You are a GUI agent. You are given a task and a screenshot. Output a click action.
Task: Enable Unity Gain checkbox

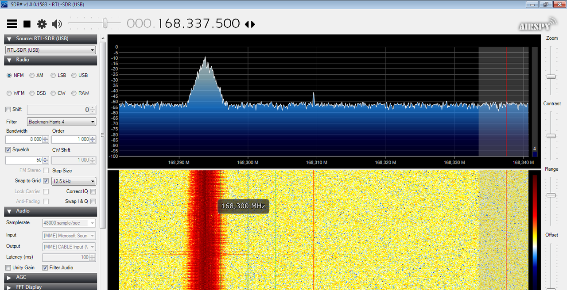coord(8,268)
